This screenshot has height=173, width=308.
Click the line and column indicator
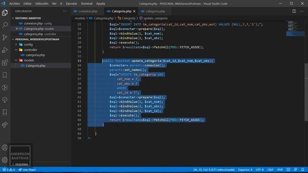click(x=214, y=170)
